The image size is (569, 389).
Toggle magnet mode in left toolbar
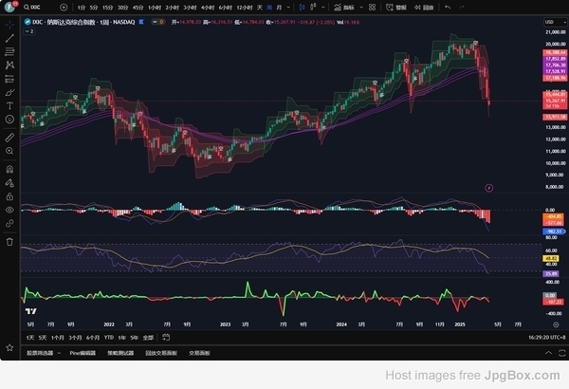coord(9,168)
